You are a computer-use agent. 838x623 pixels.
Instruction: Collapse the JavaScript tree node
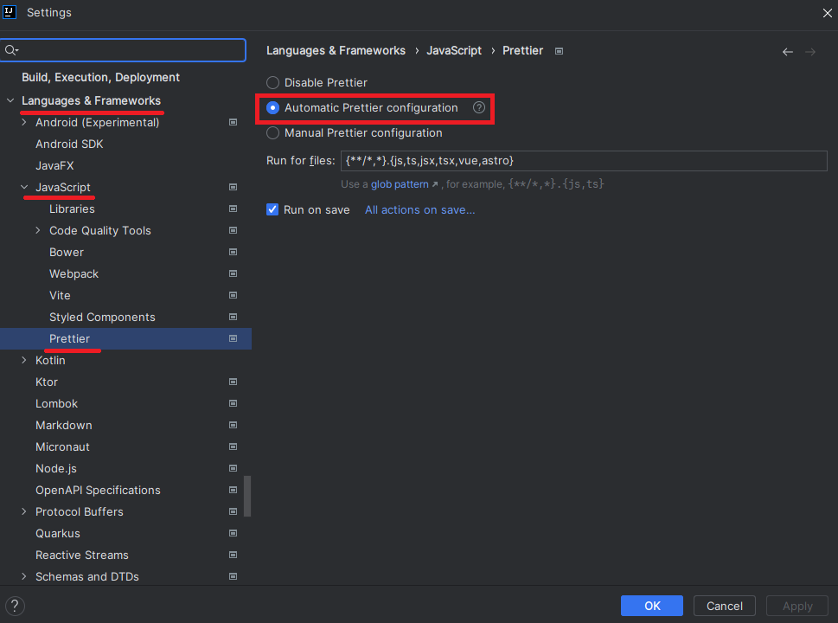(x=24, y=187)
